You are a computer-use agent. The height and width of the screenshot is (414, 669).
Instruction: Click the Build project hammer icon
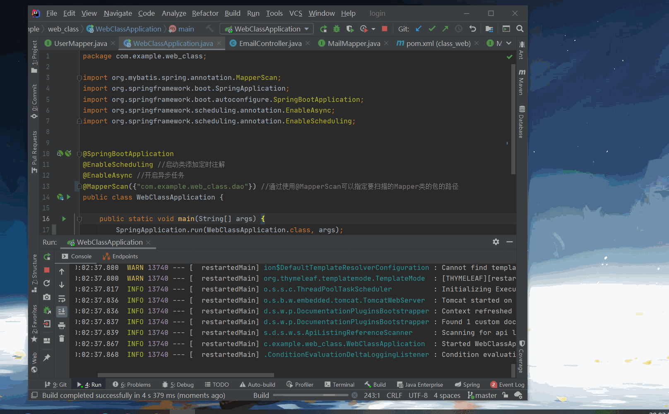pyautogui.click(x=210, y=29)
